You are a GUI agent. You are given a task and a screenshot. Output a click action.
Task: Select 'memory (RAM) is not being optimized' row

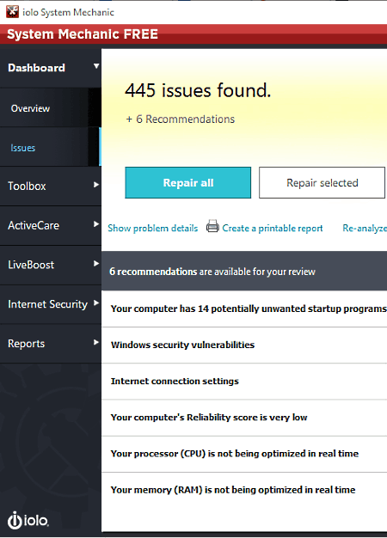(x=244, y=490)
